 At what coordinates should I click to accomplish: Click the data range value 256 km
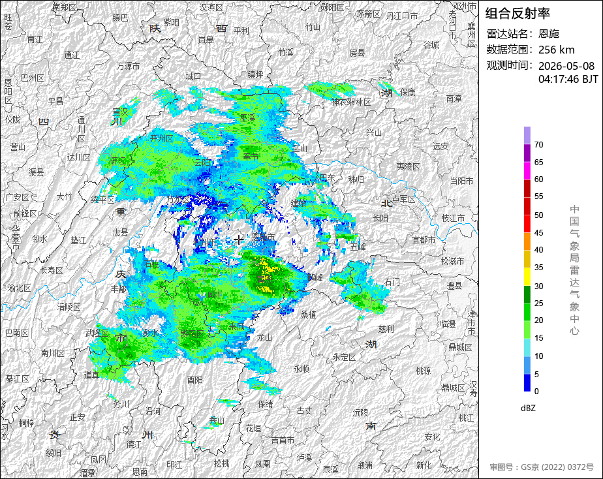tap(557, 50)
